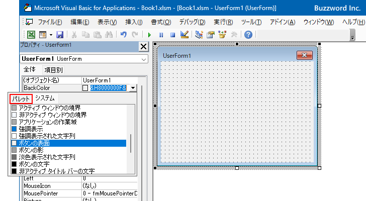Viewport: 366px width, 201px height.
Task: Click the Copy icon in the toolbar
Action: [x=85, y=35]
